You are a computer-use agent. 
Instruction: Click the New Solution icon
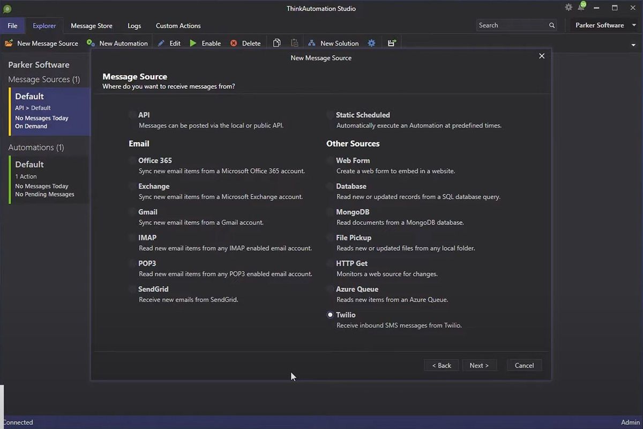pyautogui.click(x=312, y=43)
